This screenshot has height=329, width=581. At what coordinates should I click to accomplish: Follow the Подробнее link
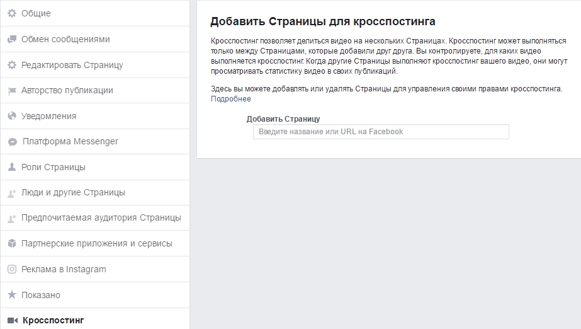(230, 99)
